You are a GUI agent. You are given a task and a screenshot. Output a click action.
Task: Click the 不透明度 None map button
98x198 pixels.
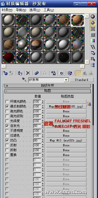coord(66,131)
